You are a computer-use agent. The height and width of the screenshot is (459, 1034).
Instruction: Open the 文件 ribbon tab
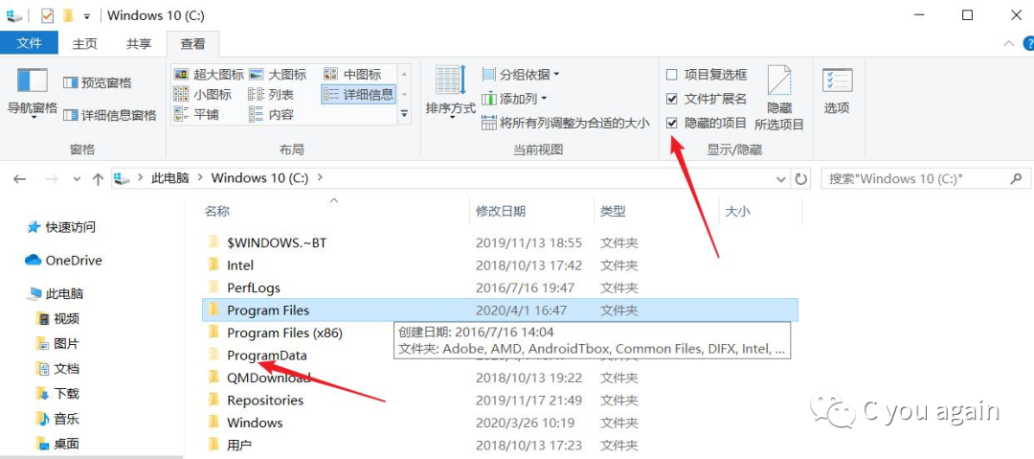[x=29, y=43]
